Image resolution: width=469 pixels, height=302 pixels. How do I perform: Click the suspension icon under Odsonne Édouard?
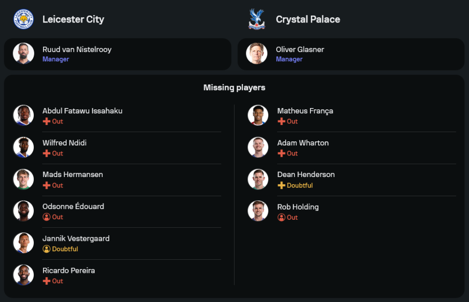[46, 217]
